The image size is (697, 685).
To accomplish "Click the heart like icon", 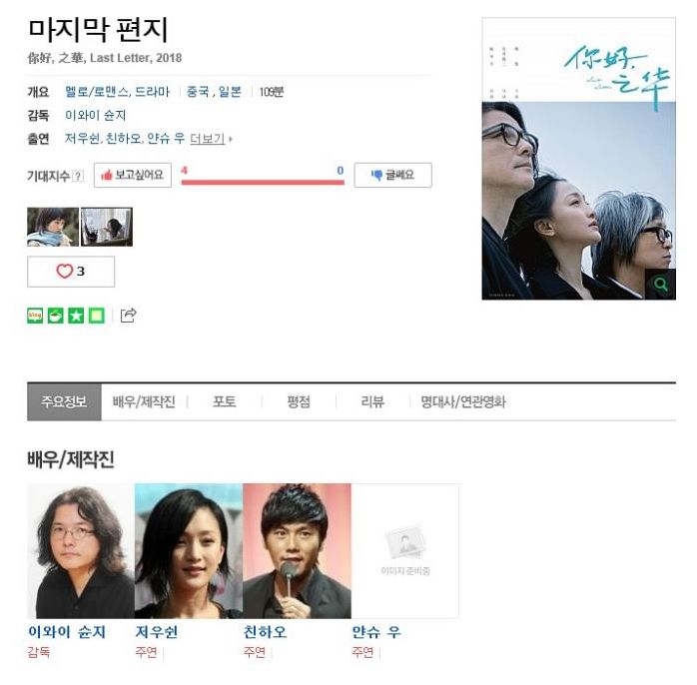I will (65, 272).
